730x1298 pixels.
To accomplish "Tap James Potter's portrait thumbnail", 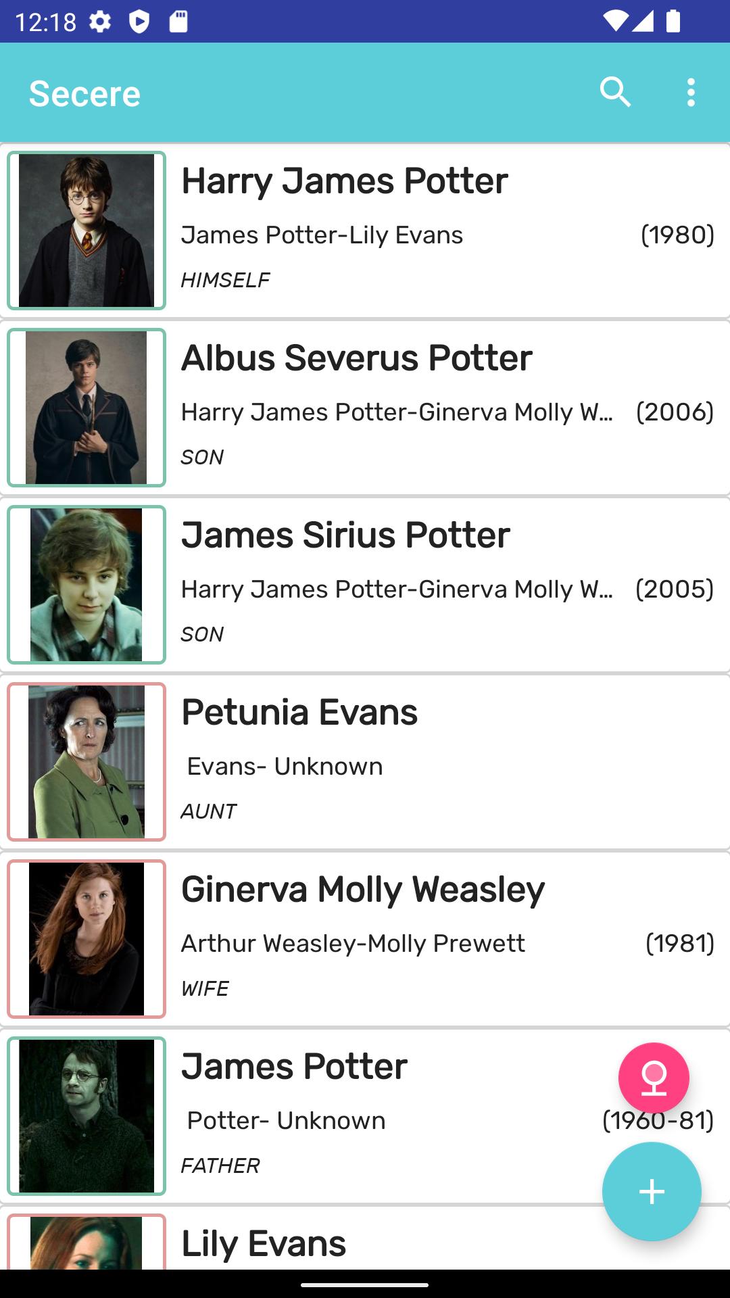I will [x=87, y=1116].
